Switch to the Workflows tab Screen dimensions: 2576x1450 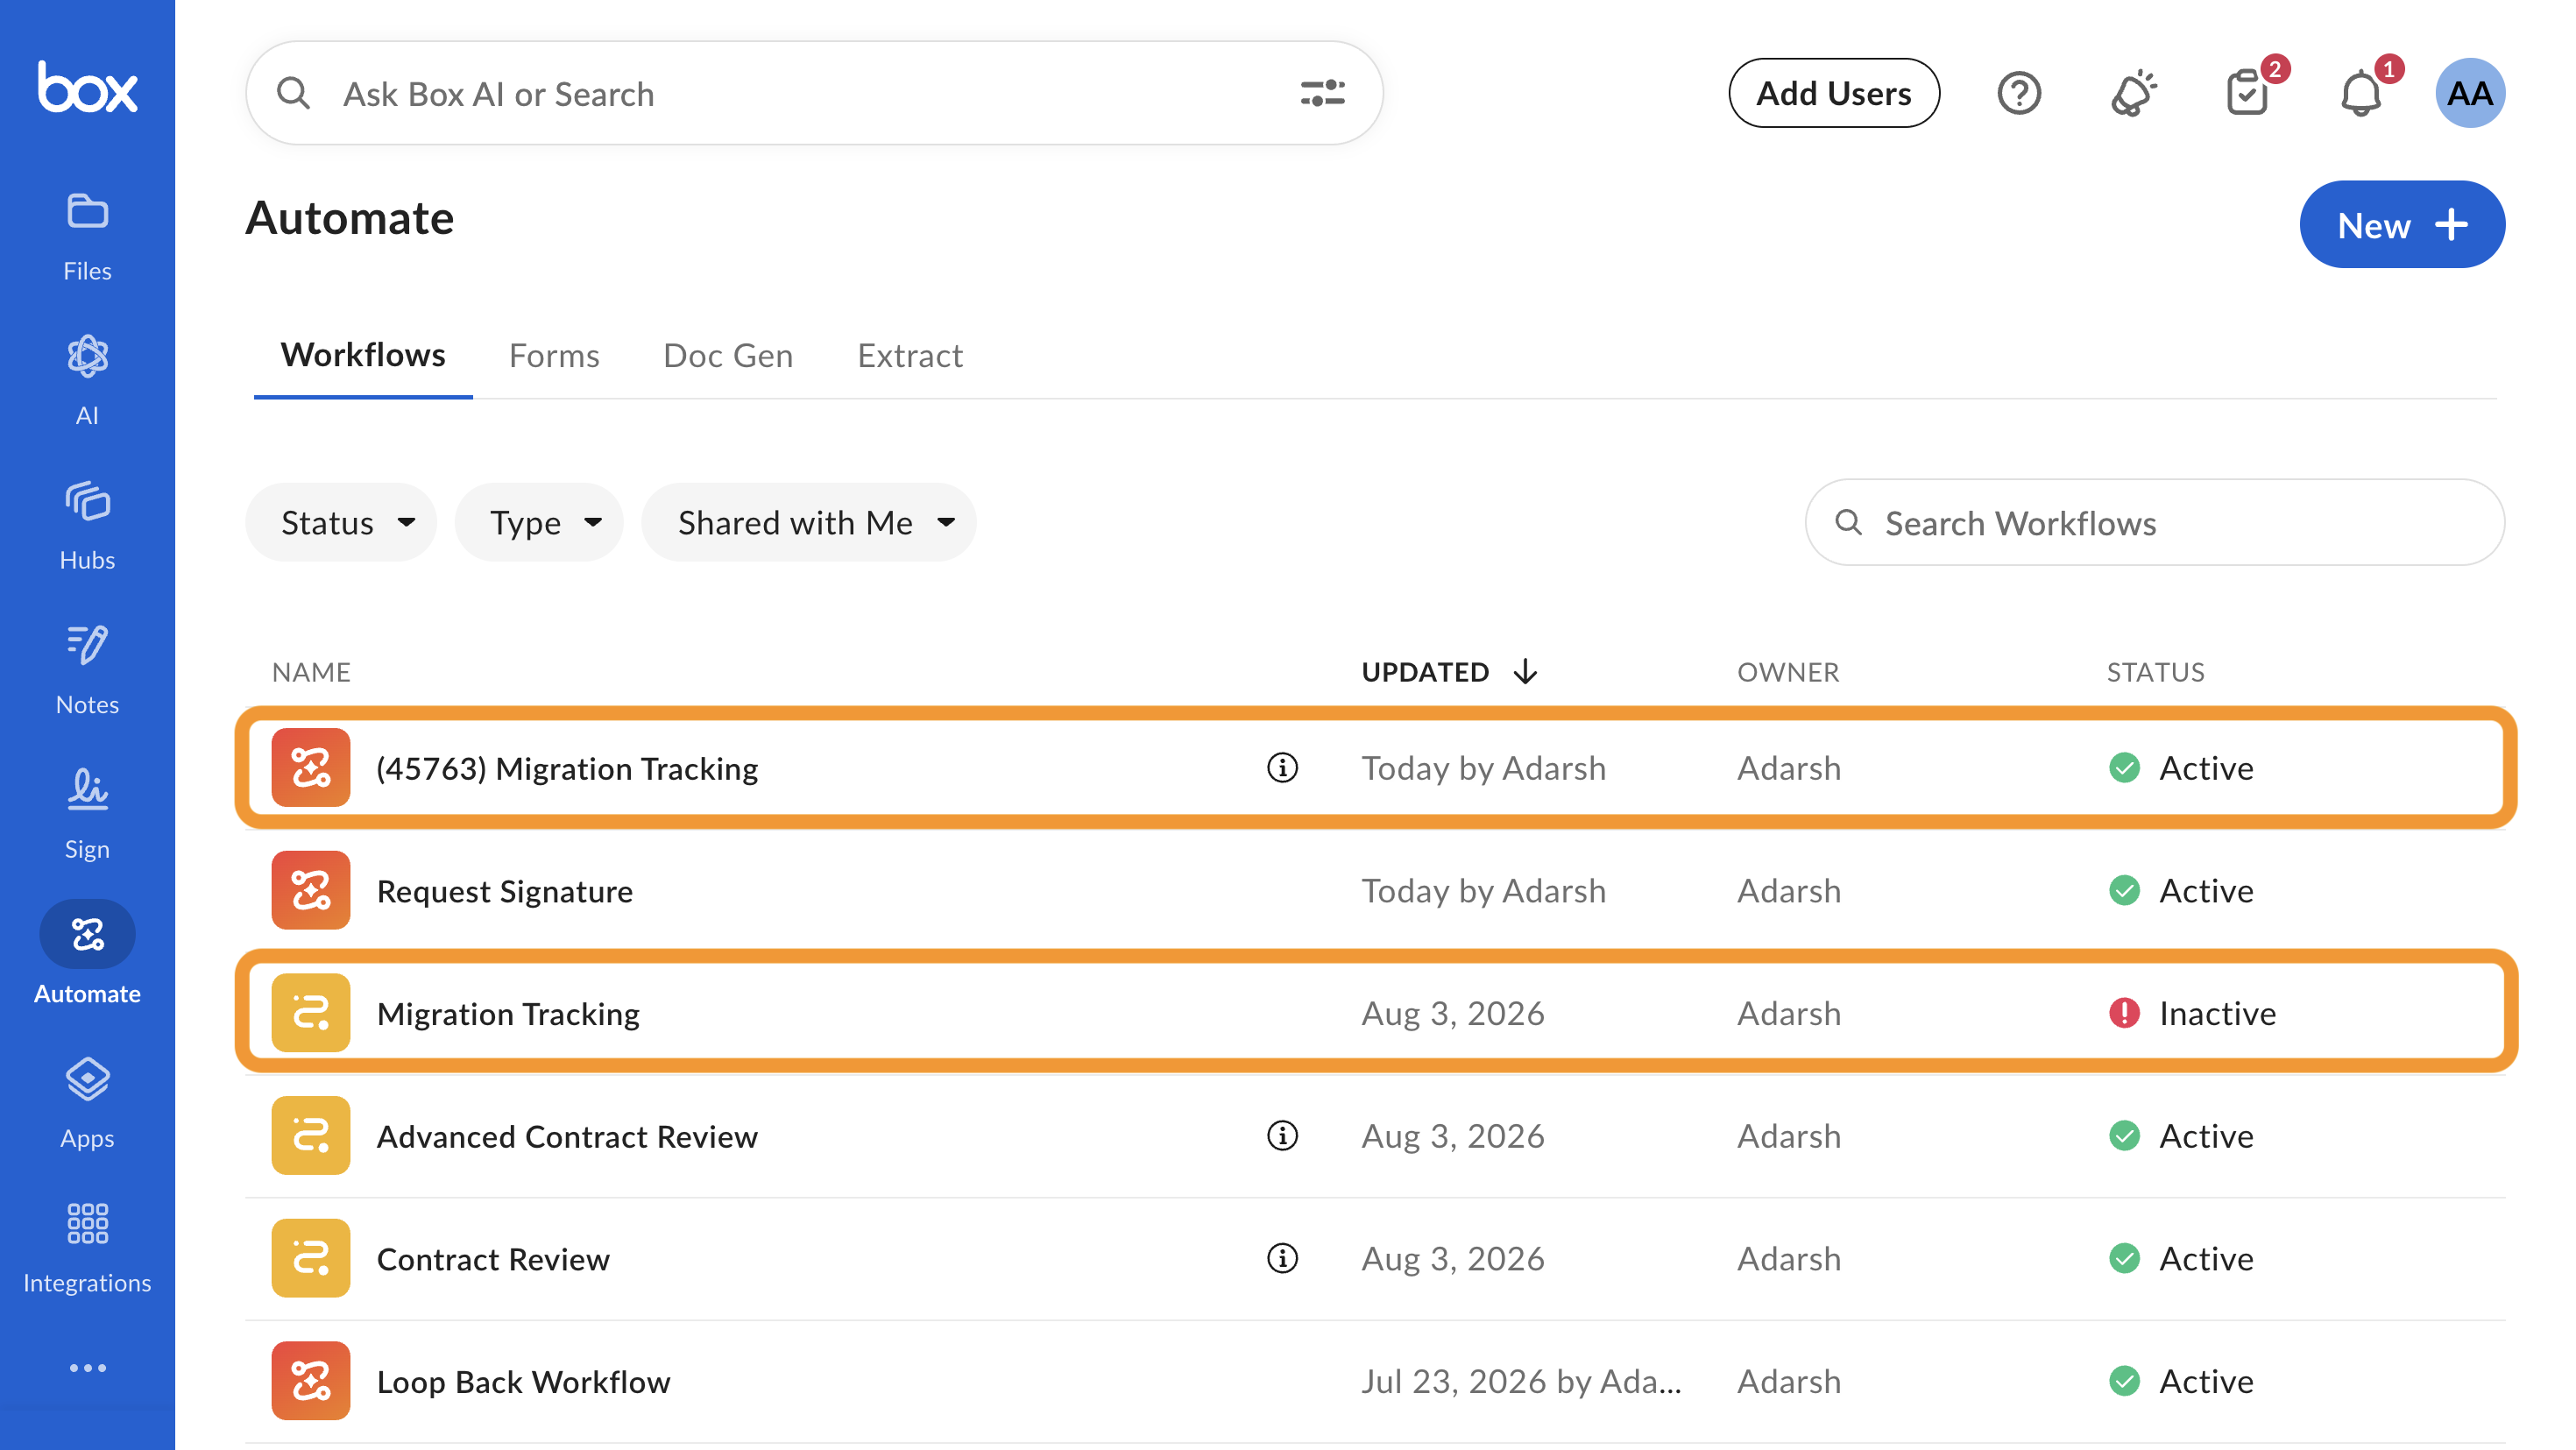[x=363, y=355]
